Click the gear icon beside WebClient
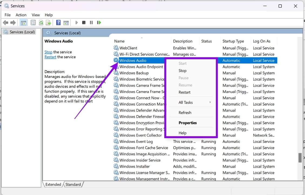305x195 pixels. [x=116, y=48]
